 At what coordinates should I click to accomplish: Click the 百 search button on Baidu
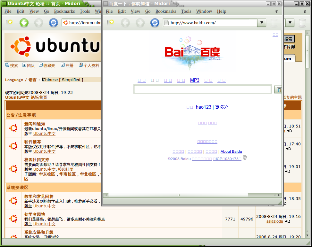(x=278, y=89)
